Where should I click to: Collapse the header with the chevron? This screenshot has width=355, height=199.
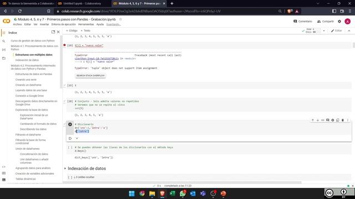349,31
